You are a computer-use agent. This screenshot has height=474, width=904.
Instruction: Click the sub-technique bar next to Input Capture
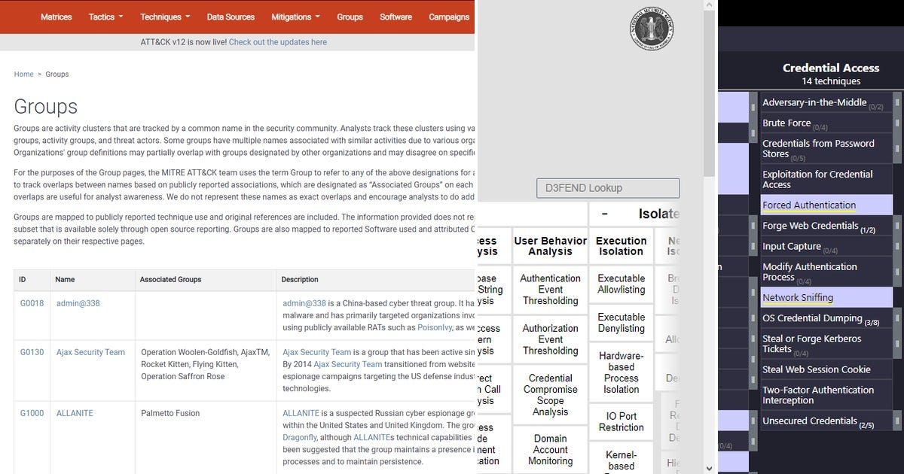tap(896, 246)
